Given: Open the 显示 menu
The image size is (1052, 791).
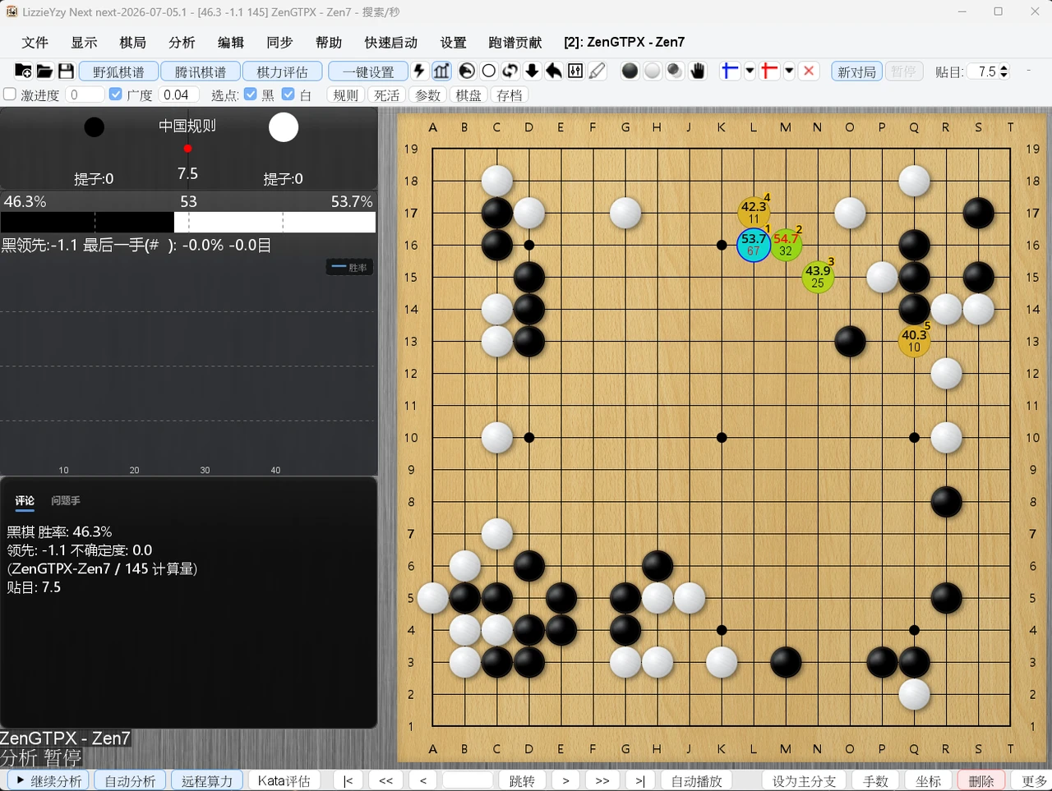Looking at the screenshot, I should tap(84, 42).
